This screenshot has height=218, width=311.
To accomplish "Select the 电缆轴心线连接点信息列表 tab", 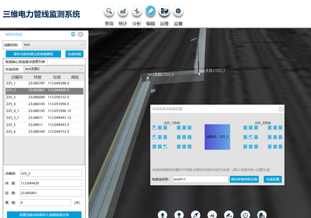I will coord(25,62).
